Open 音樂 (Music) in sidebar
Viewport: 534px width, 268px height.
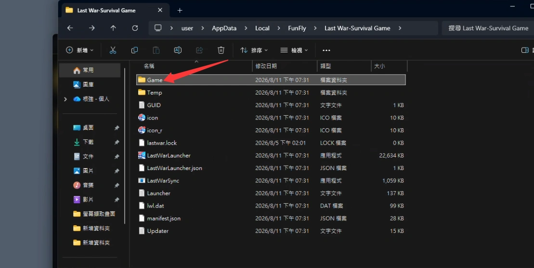90,185
